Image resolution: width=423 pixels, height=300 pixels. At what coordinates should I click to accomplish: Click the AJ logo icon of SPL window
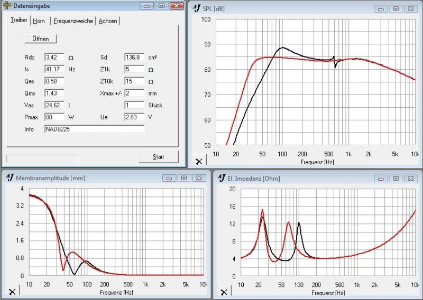tap(197, 8)
